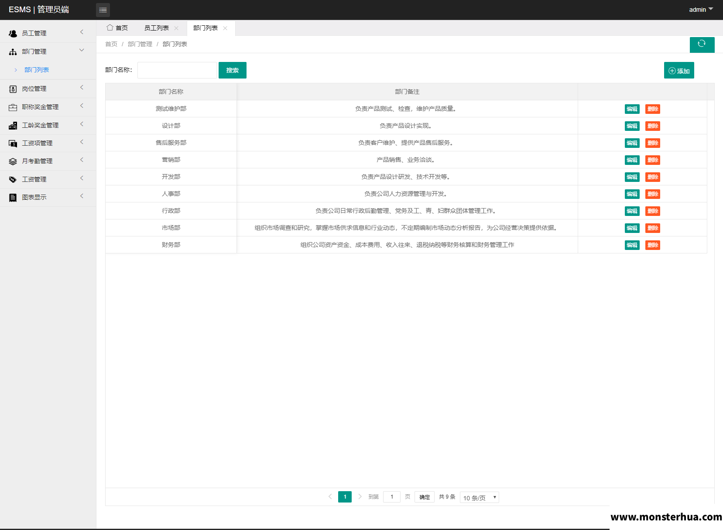Click page 1 in pagination

pos(345,497)
